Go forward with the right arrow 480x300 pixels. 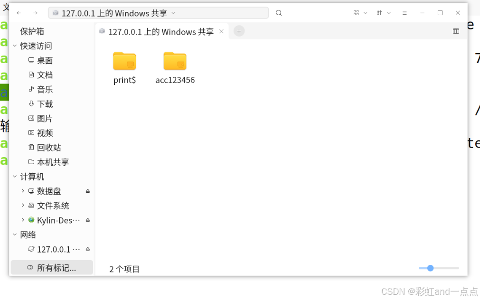coord(36,13)
